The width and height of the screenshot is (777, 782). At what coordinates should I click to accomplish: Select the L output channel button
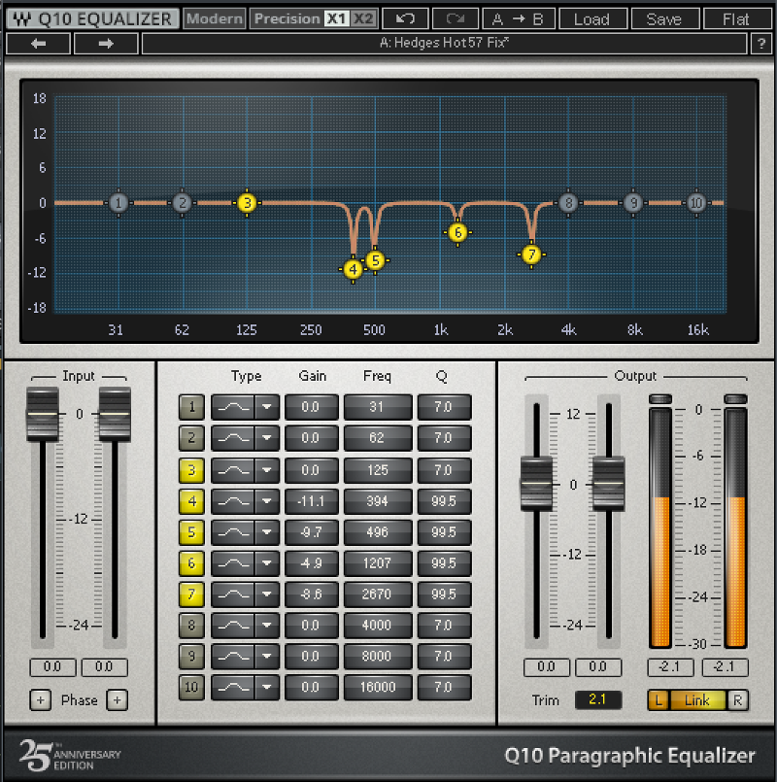tap(659, 700)
